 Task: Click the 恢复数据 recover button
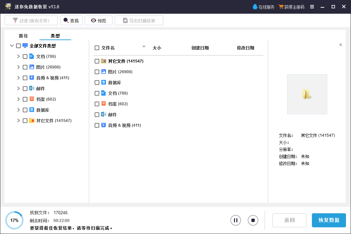pyautogui.click(x=329, y=220)
